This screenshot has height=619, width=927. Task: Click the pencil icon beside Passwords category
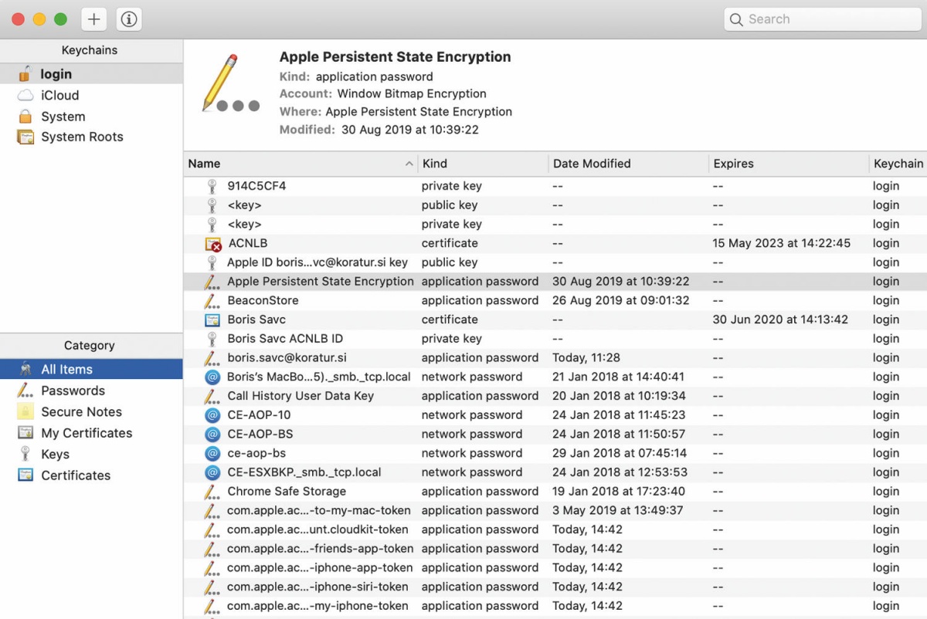25,391
